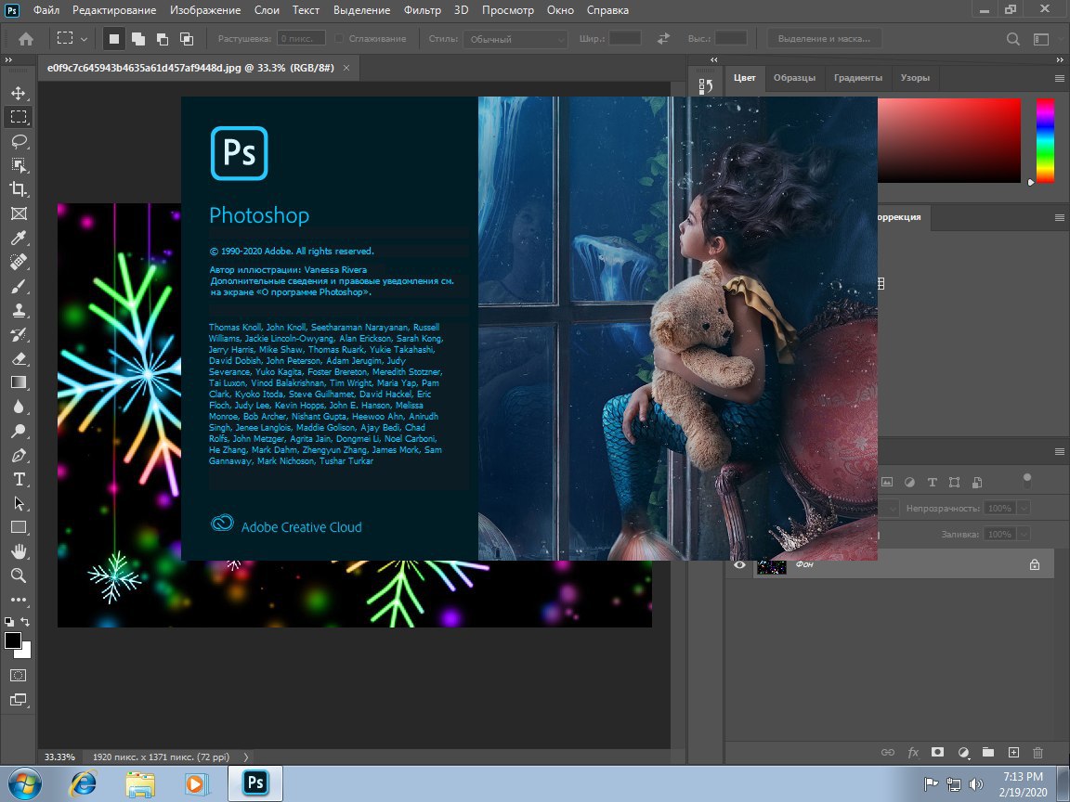Switch to the Образцы tab
1070x802 pixels.
[794, 78]
